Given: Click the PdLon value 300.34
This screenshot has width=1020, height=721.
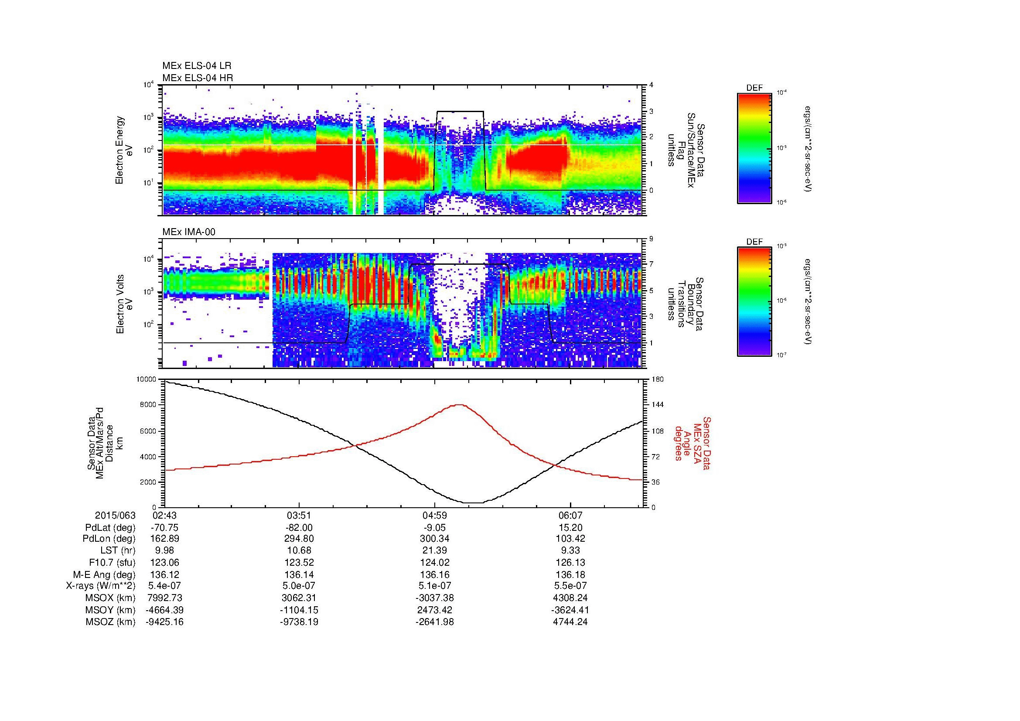Looking at the screenshot, I should coord(434,539).
